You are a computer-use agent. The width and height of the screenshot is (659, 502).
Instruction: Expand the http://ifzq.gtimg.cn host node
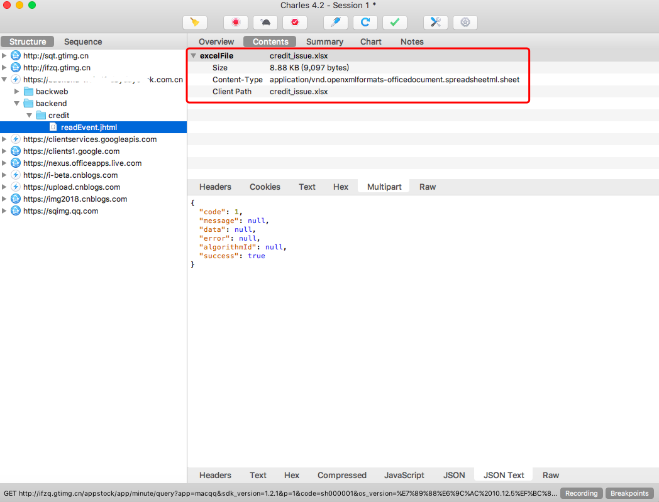4,67
